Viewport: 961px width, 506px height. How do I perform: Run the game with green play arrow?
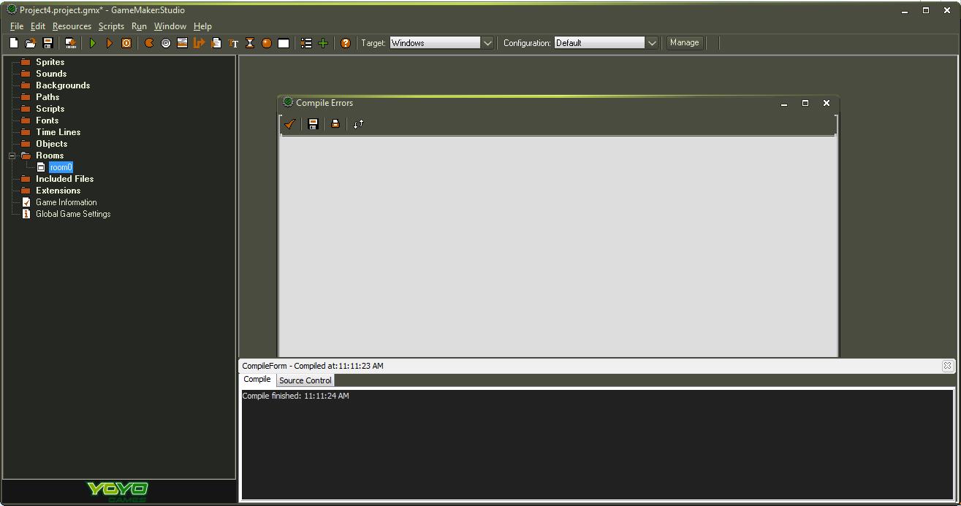(93, 43)
